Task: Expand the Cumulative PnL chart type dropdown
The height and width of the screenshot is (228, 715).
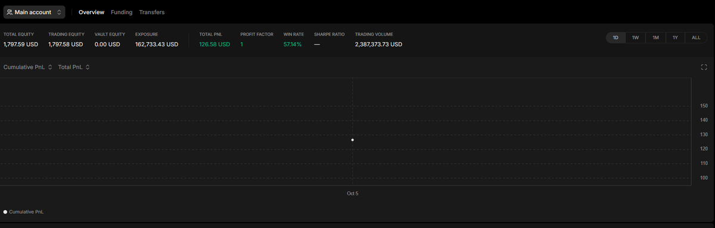Action: tap(27, 67)
